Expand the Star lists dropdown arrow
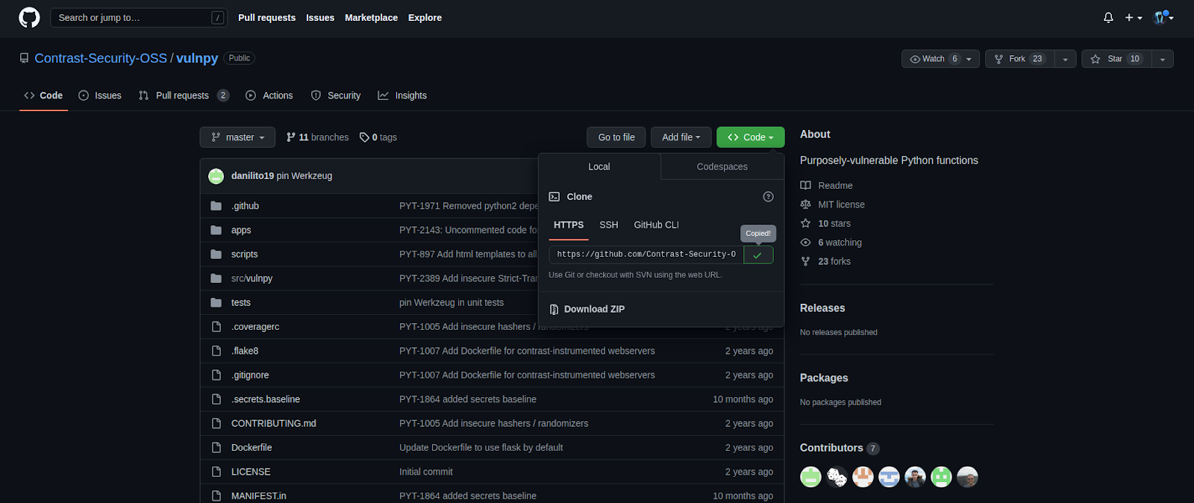 (1163, 59)
